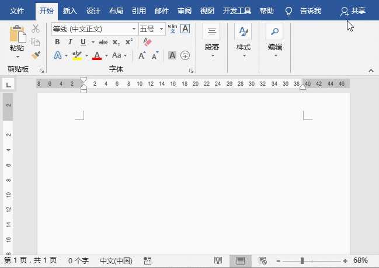The image size is (379, 268).
Task: Click the 共享 Share button
Action: [353, 11]
